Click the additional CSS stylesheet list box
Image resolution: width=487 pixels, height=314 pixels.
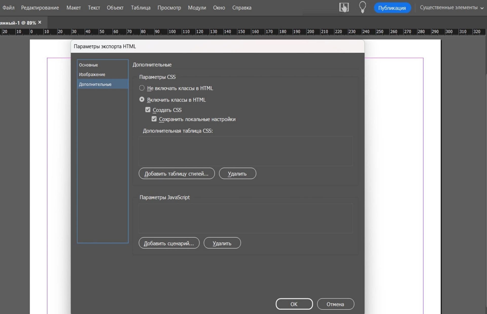(245, 151)
